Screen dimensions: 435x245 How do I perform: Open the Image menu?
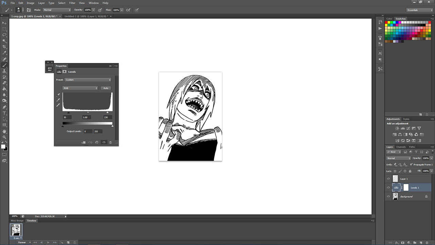[x=31, y=3]
